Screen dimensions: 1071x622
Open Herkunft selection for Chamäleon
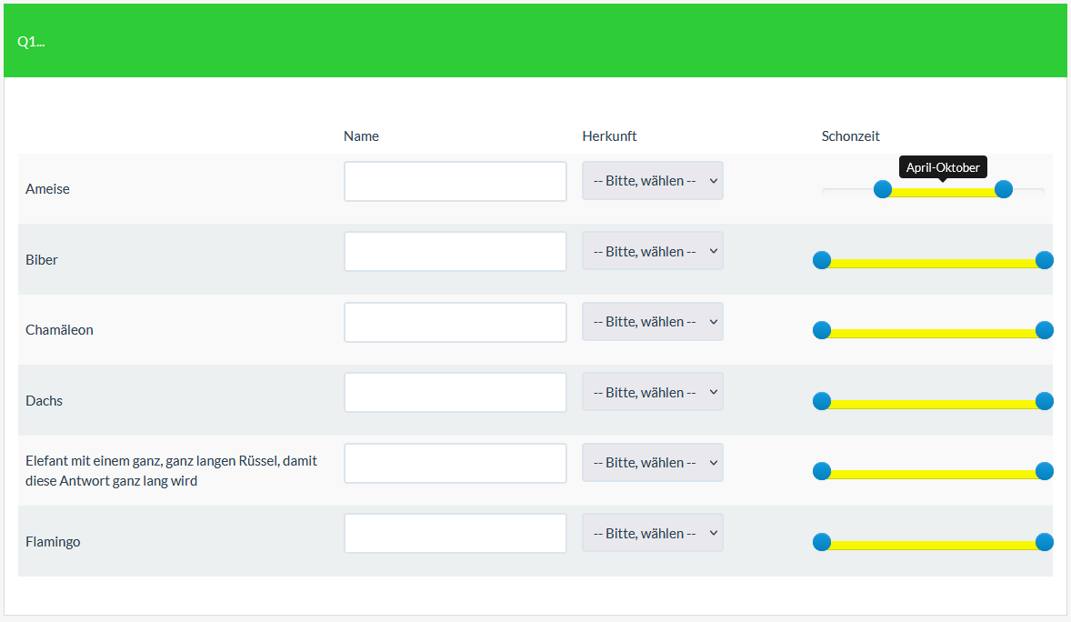(x=652, y=322)
